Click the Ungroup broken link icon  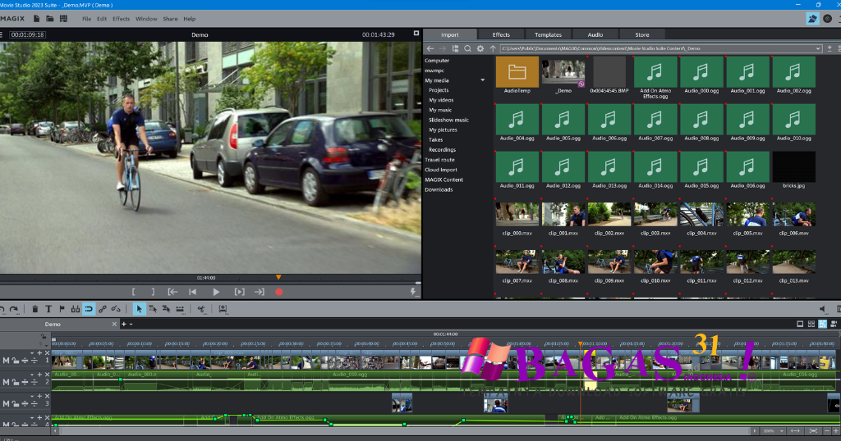point(116,309)
